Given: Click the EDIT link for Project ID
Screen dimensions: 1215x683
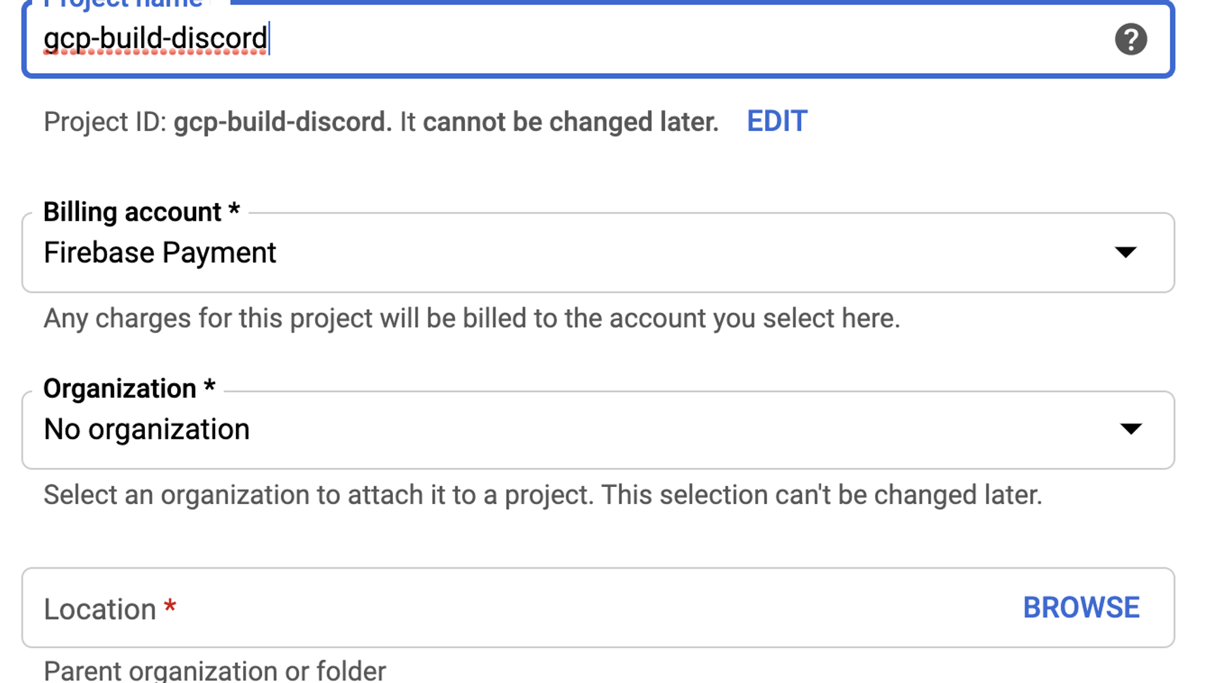Looking at the screenshot, I should pos(776,121).
